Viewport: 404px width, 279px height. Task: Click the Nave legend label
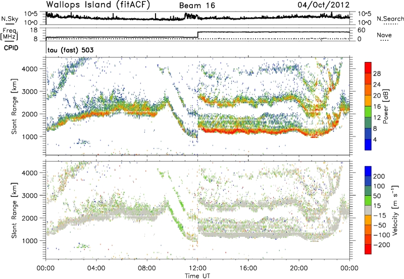(384, 35)
